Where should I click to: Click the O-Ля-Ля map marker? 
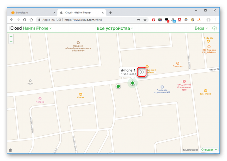[208, 41]
